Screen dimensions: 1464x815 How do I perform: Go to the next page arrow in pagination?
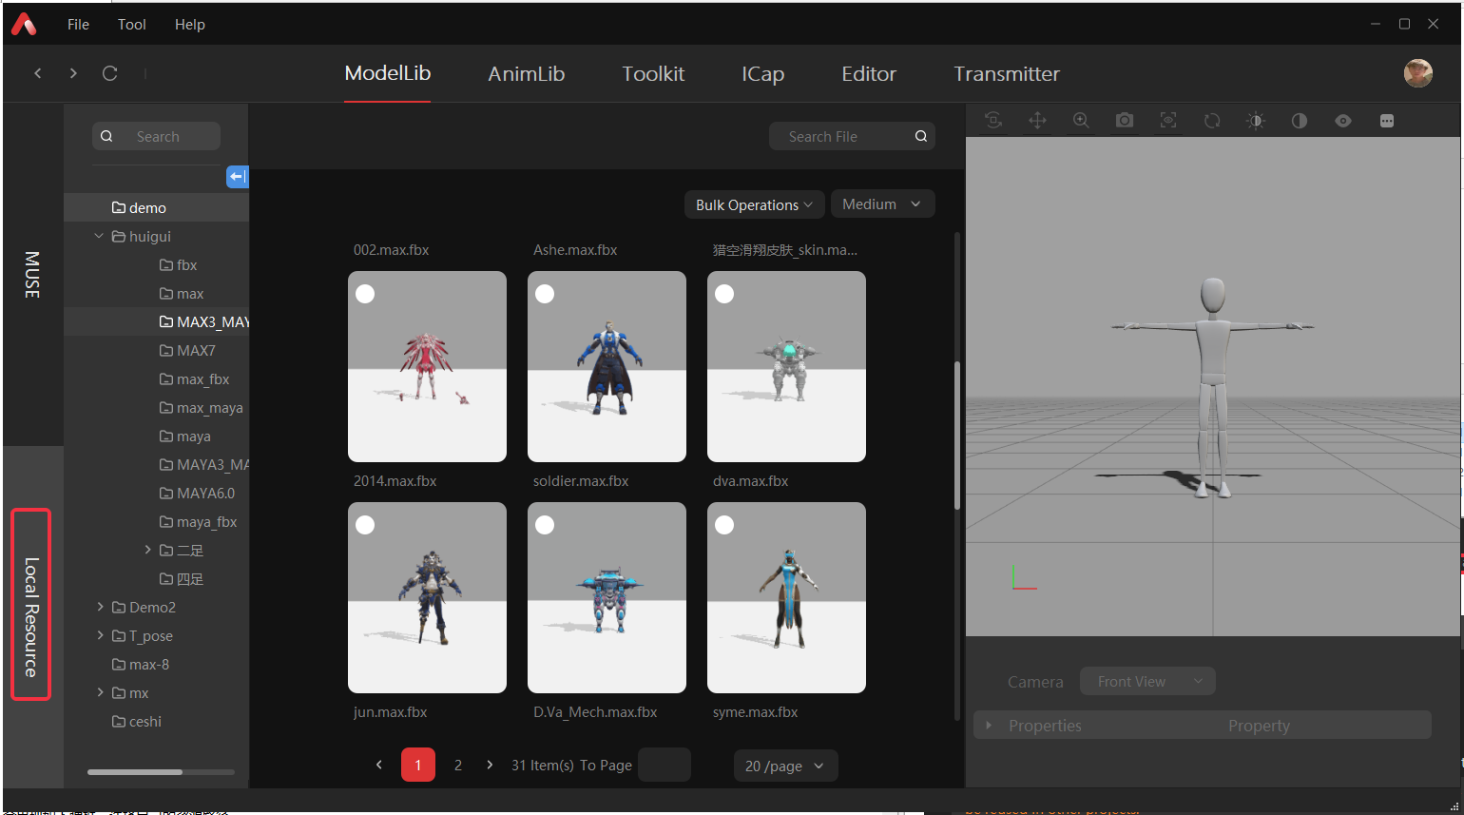[490, 765]
